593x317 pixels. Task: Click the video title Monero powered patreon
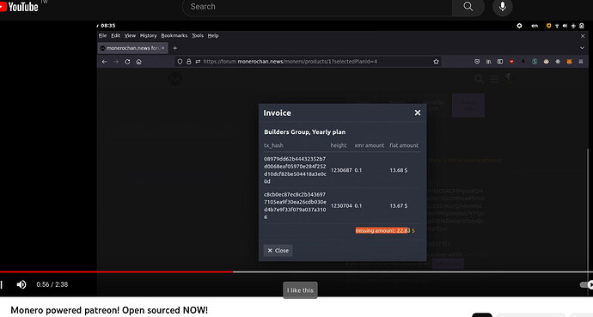109,310
